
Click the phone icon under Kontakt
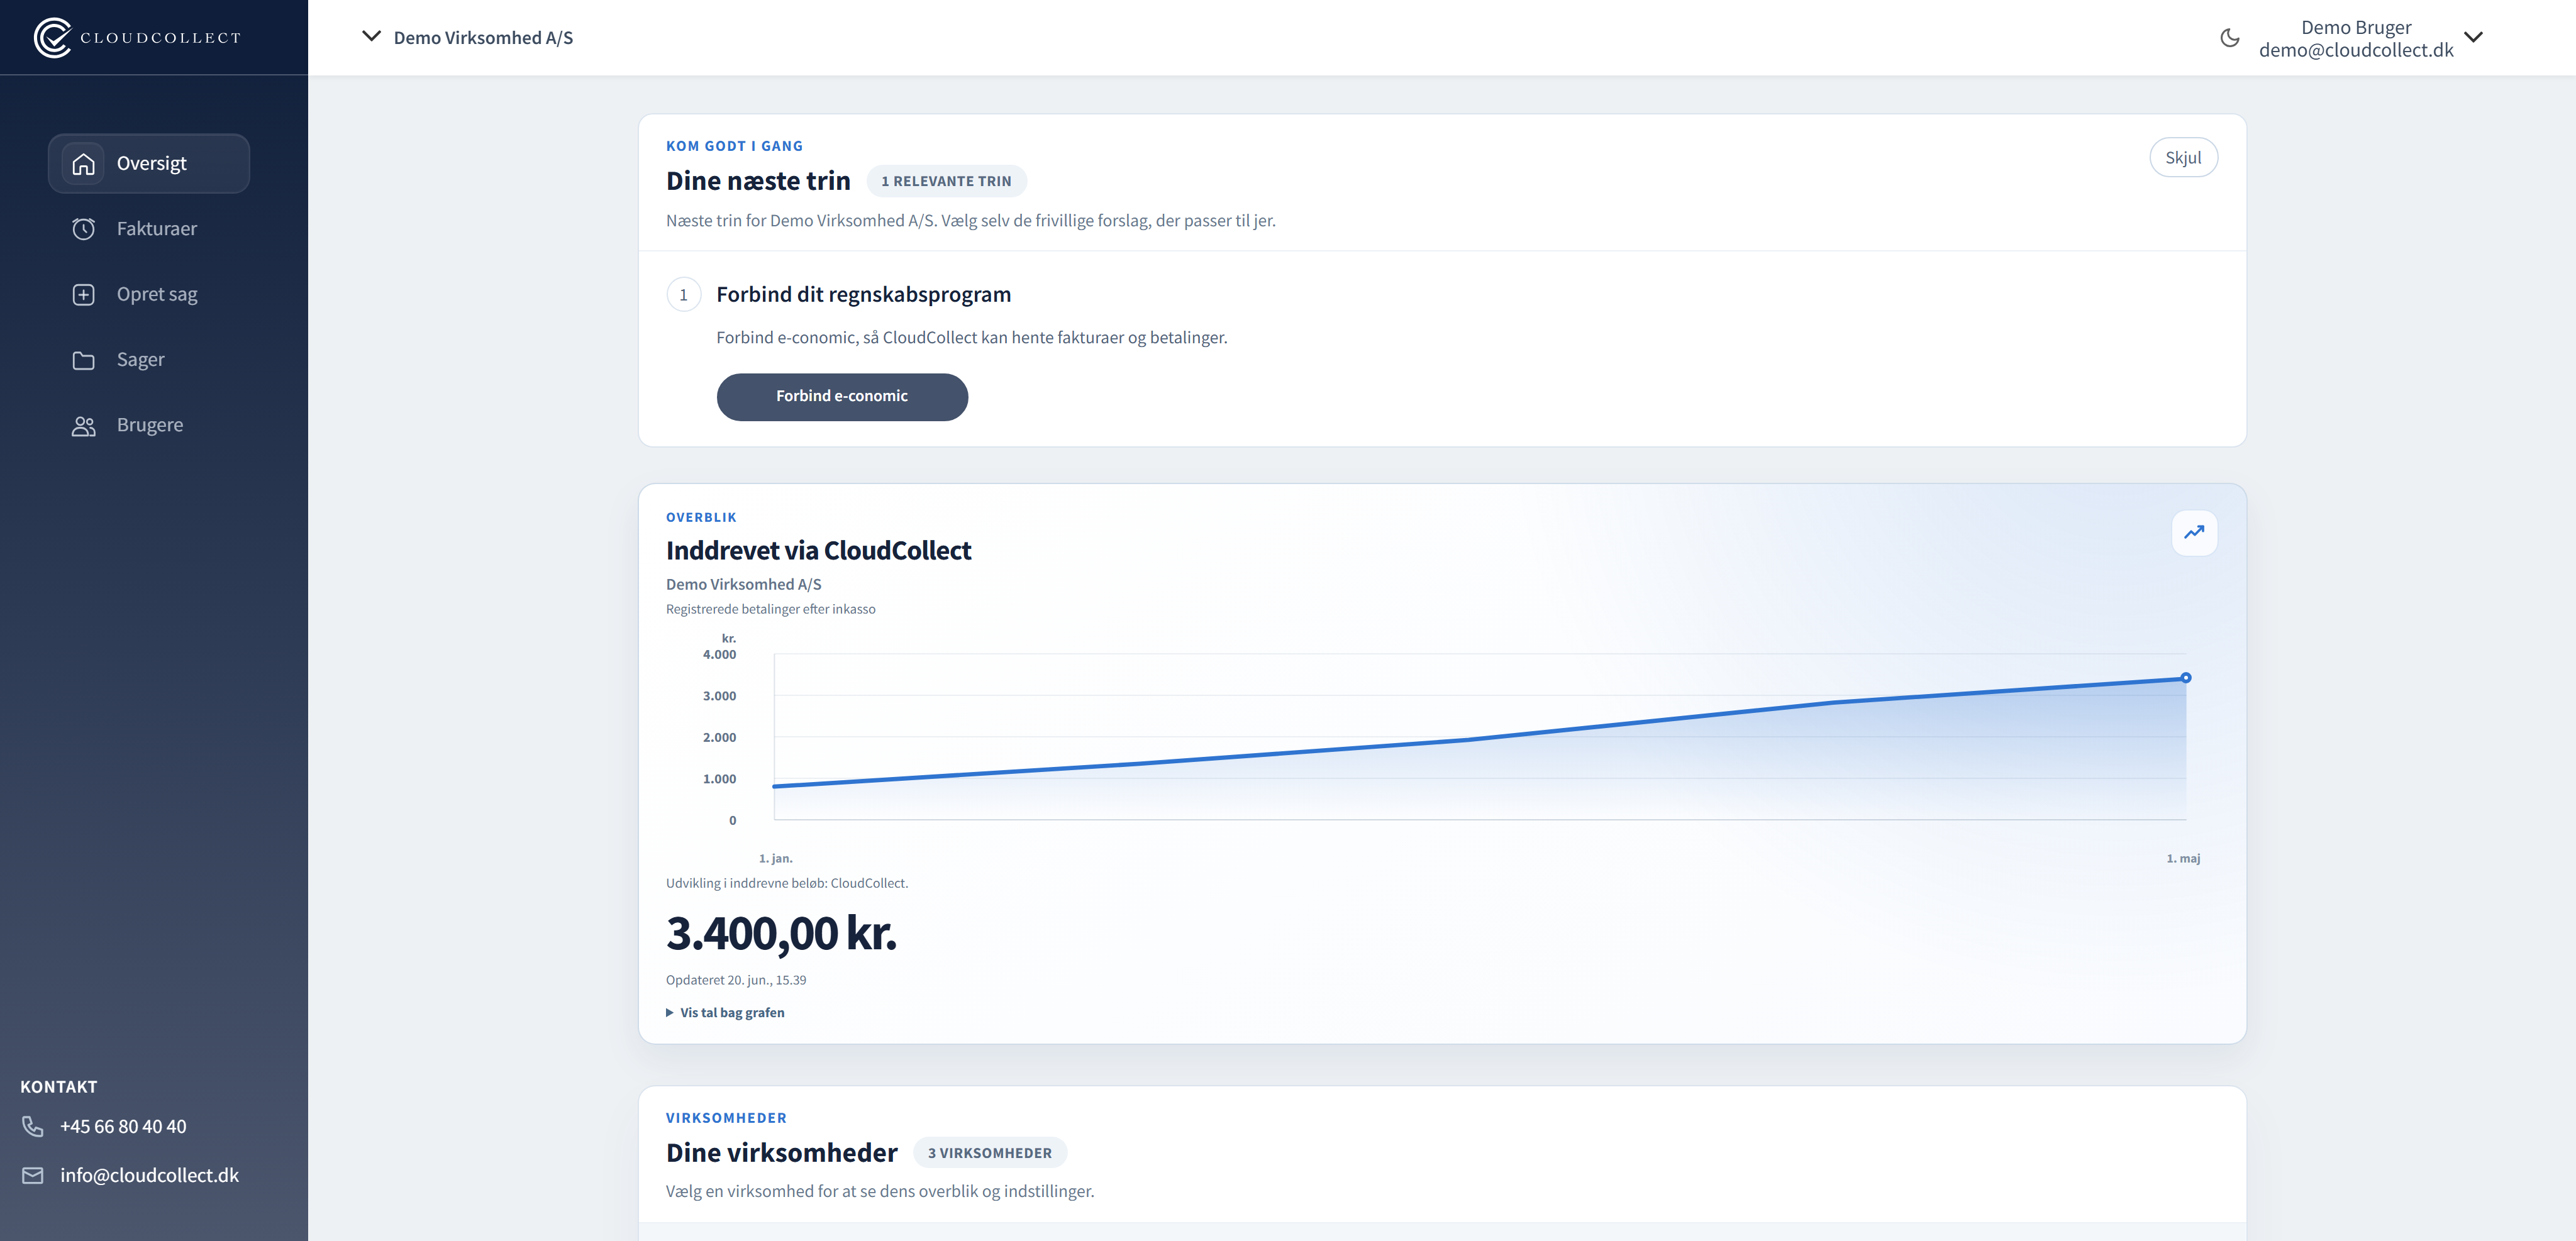click(x=33, y=1126)
